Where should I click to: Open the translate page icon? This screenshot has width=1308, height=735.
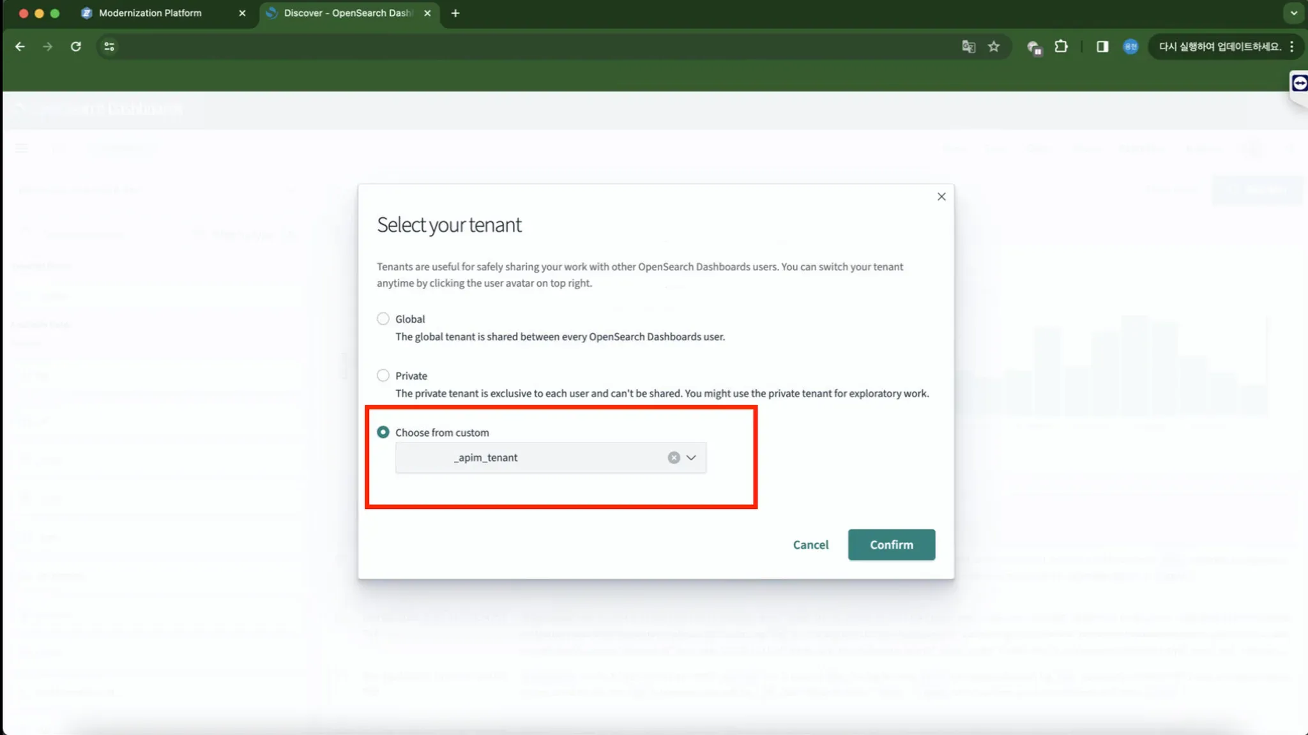[968, 47]
